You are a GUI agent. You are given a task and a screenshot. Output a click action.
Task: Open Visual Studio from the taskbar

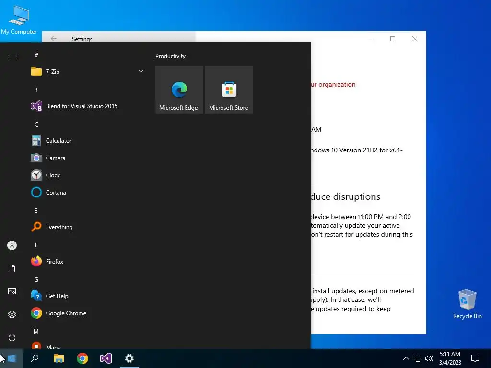coord(106,358)
